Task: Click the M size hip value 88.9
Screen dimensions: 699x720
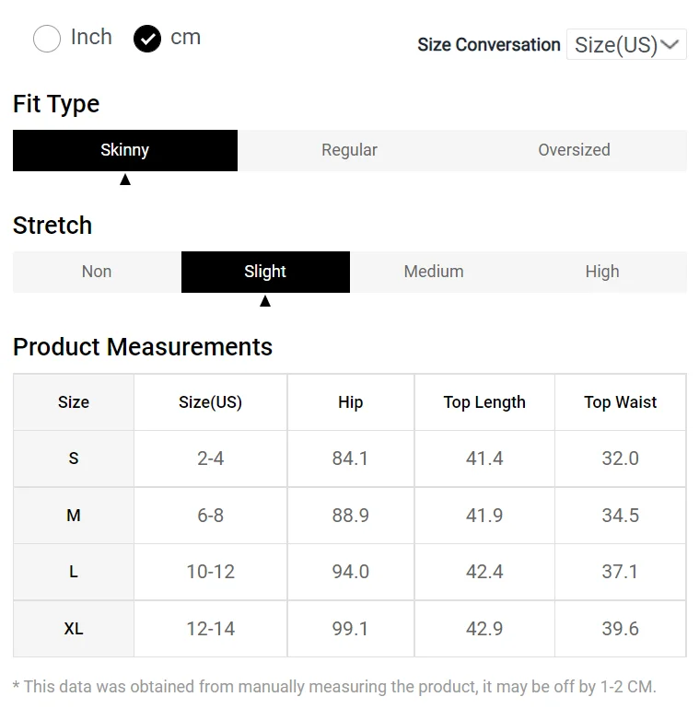Action: [351, 516]
